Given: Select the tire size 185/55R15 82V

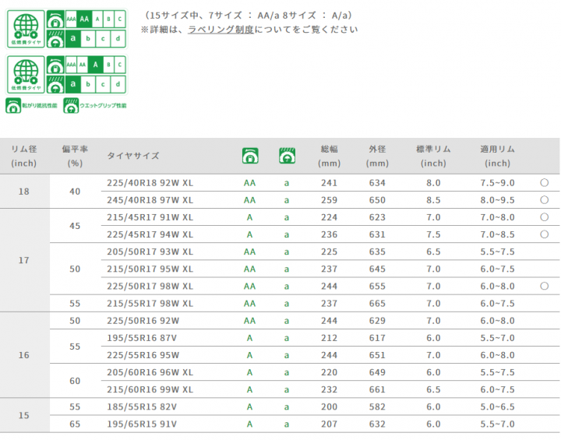Looking at the screenshot, I should pos(142,407).
